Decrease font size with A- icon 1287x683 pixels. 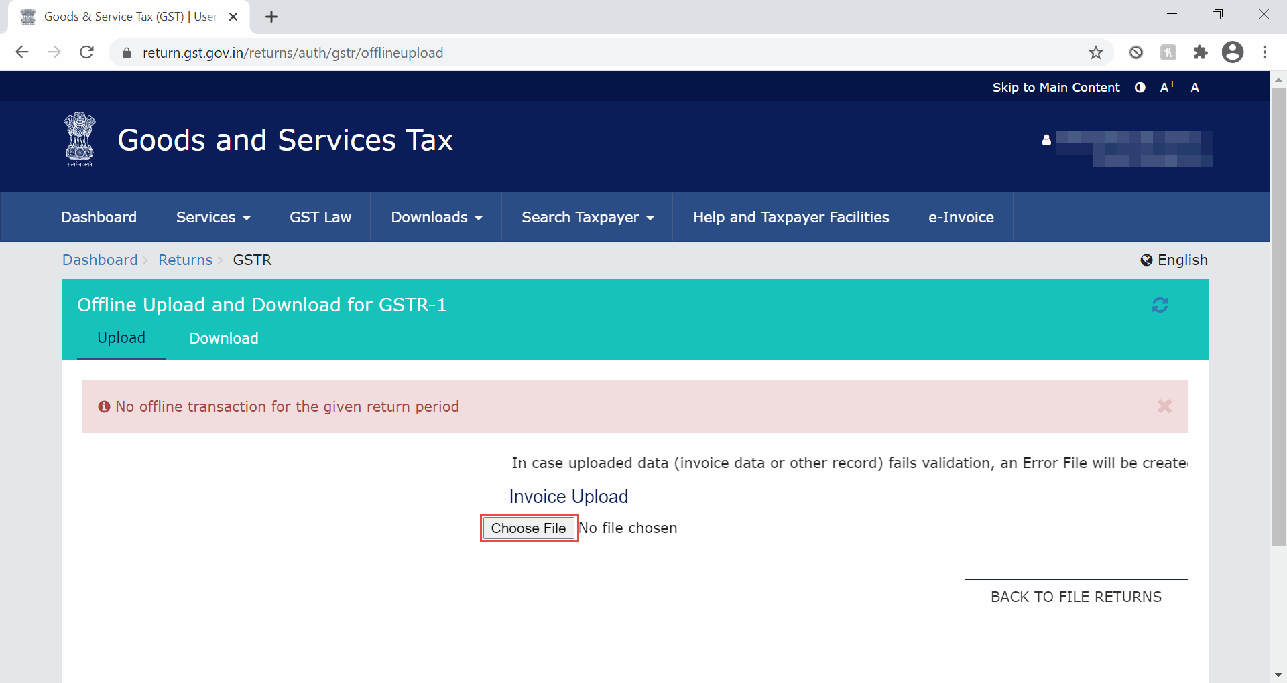pos(1197,87)
